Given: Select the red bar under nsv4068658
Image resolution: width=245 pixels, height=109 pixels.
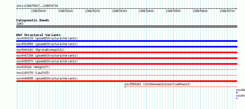Looking at the screenshot, I should click(127, 81).
